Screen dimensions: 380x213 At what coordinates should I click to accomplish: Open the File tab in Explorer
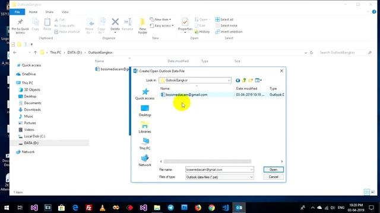pos(17,12)
